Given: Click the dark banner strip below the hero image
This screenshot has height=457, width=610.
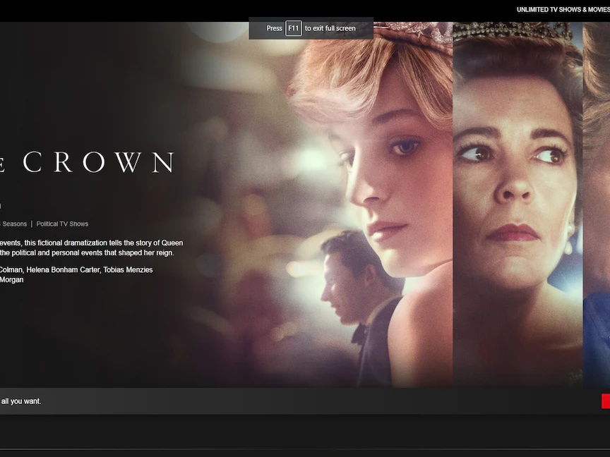Looking at the screenshot, I should pyautogui.click(x=304, y=401).
